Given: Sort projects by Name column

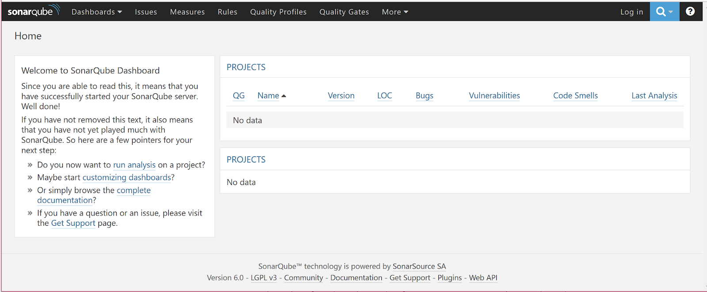Looking at the screenshot, I should pyautogui.click(x=268, y=95).
